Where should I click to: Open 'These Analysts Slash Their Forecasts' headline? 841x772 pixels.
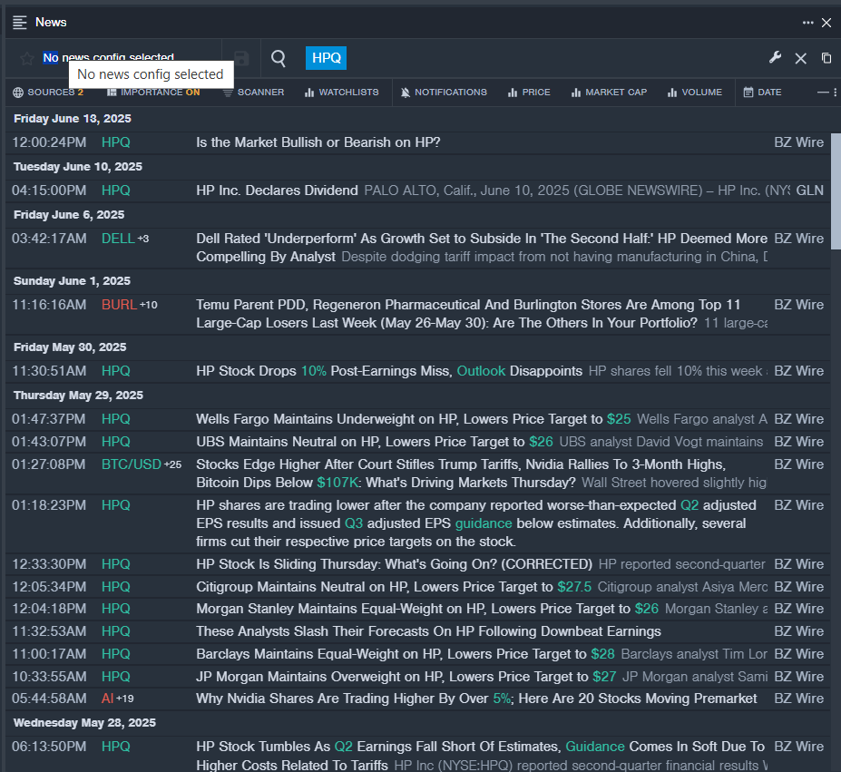tap(428, 631)
